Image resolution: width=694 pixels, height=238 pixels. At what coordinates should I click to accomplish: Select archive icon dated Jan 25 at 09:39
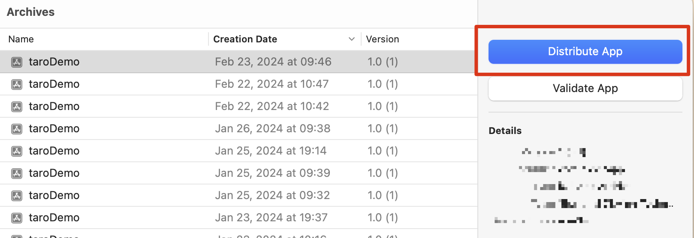click(17, 173)
